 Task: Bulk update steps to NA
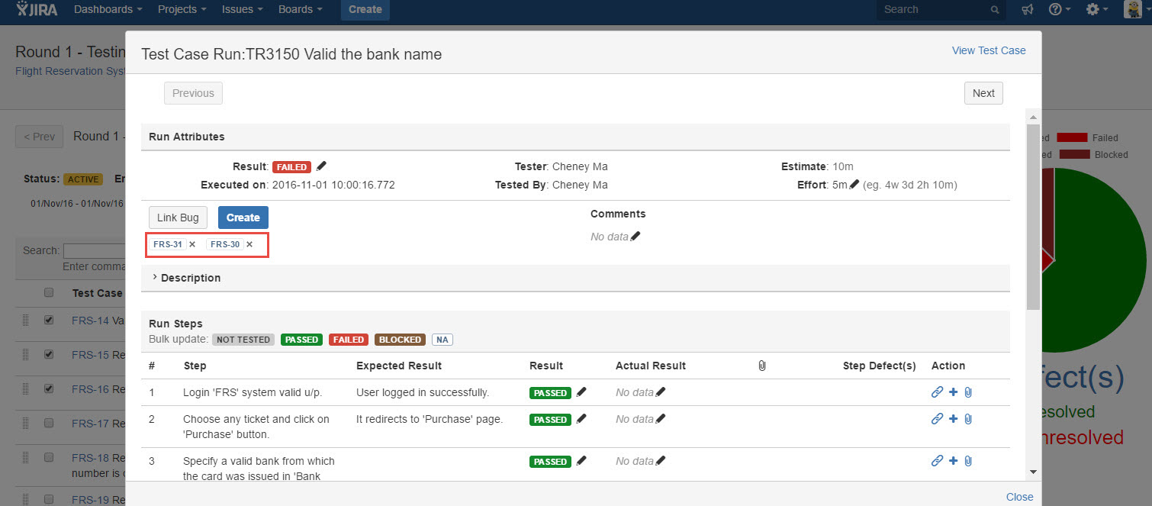coord(442,340)
